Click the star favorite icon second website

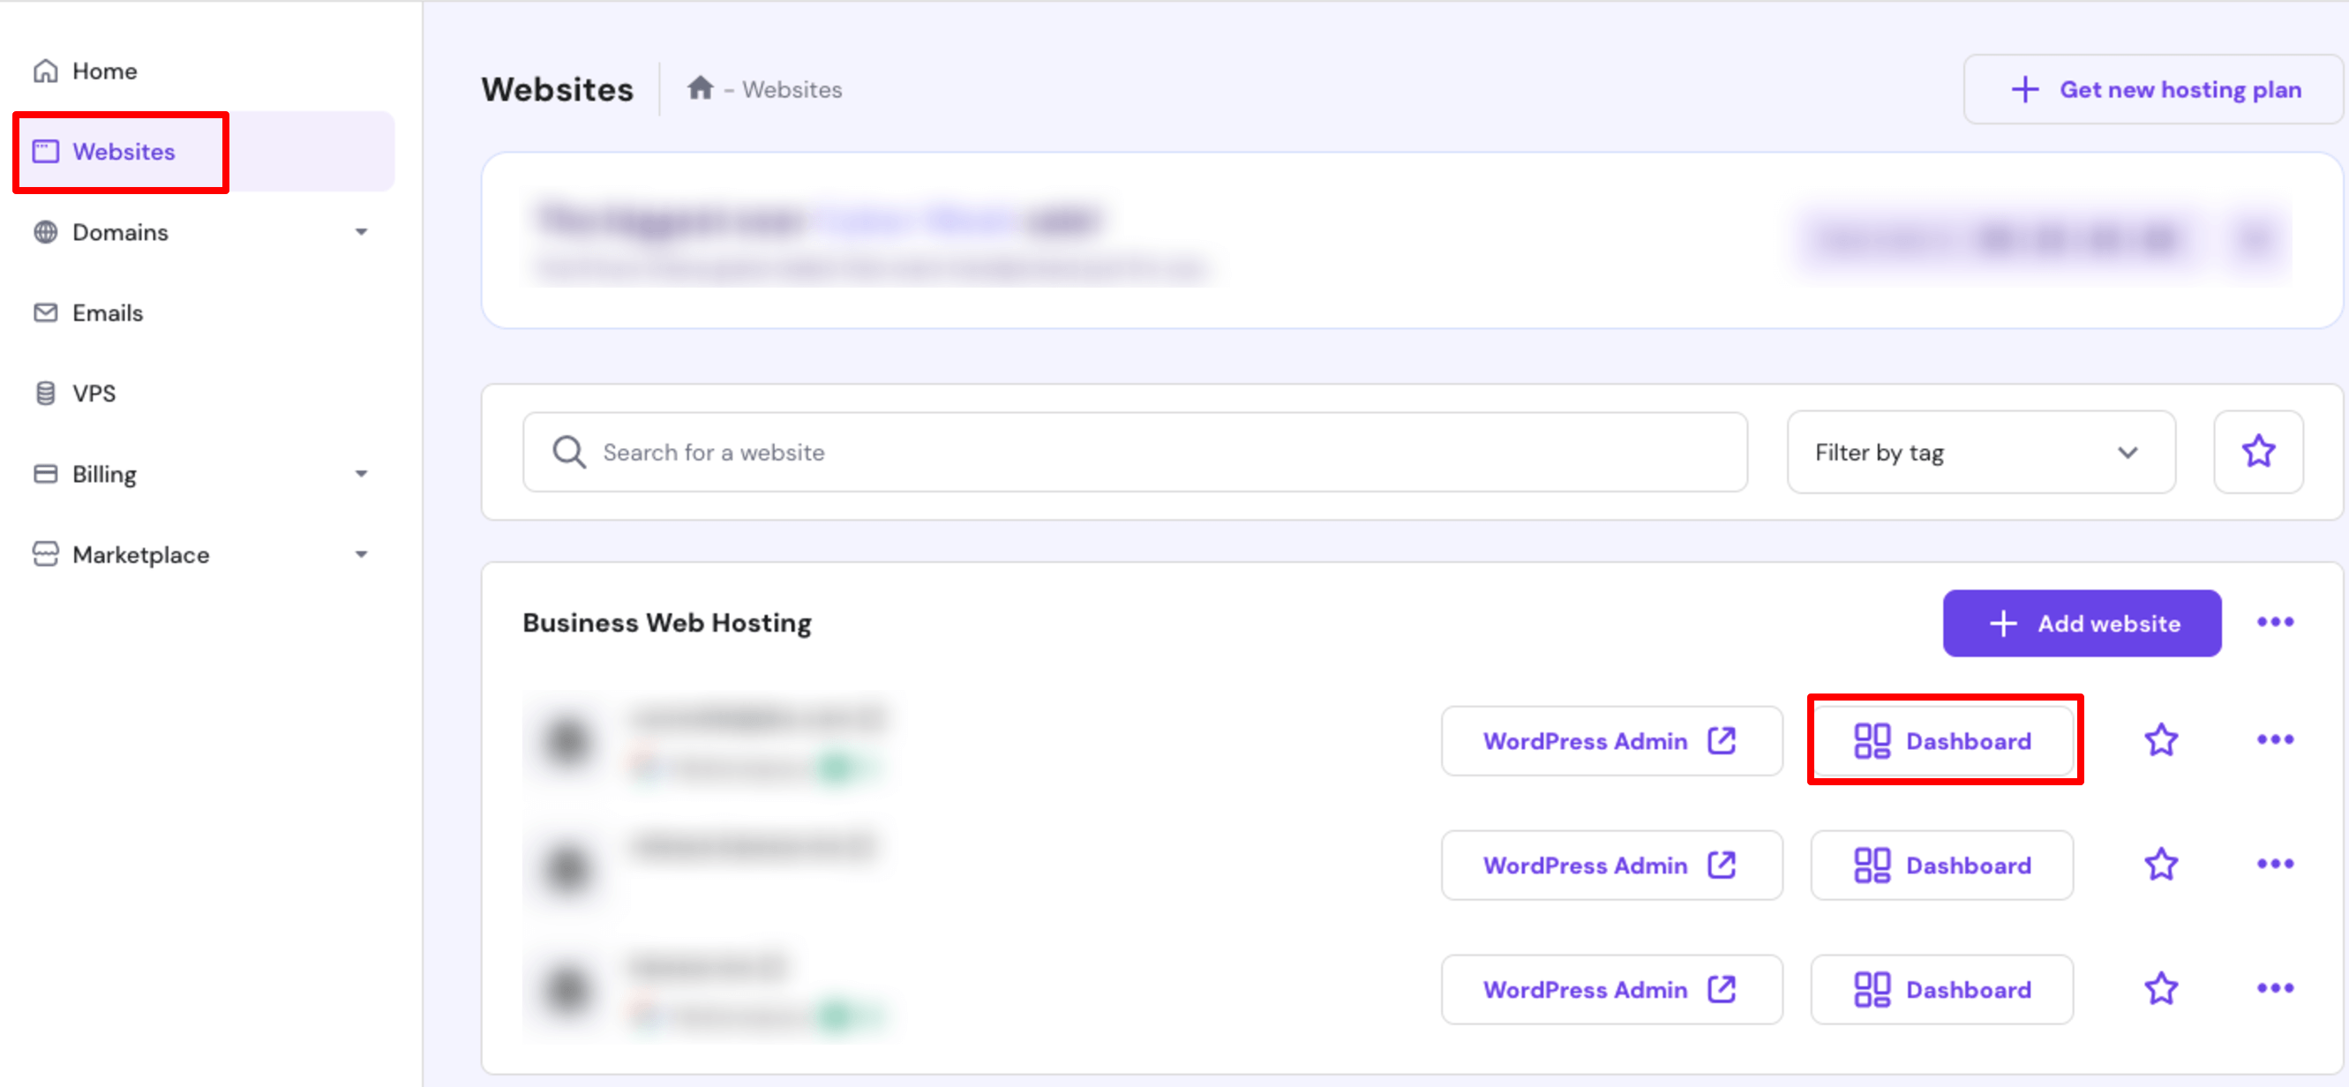2163,864
